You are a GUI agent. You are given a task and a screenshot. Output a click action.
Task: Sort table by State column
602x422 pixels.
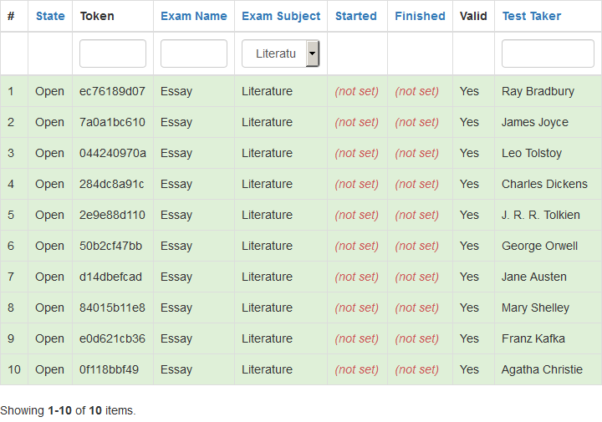(x=50, y=16)
